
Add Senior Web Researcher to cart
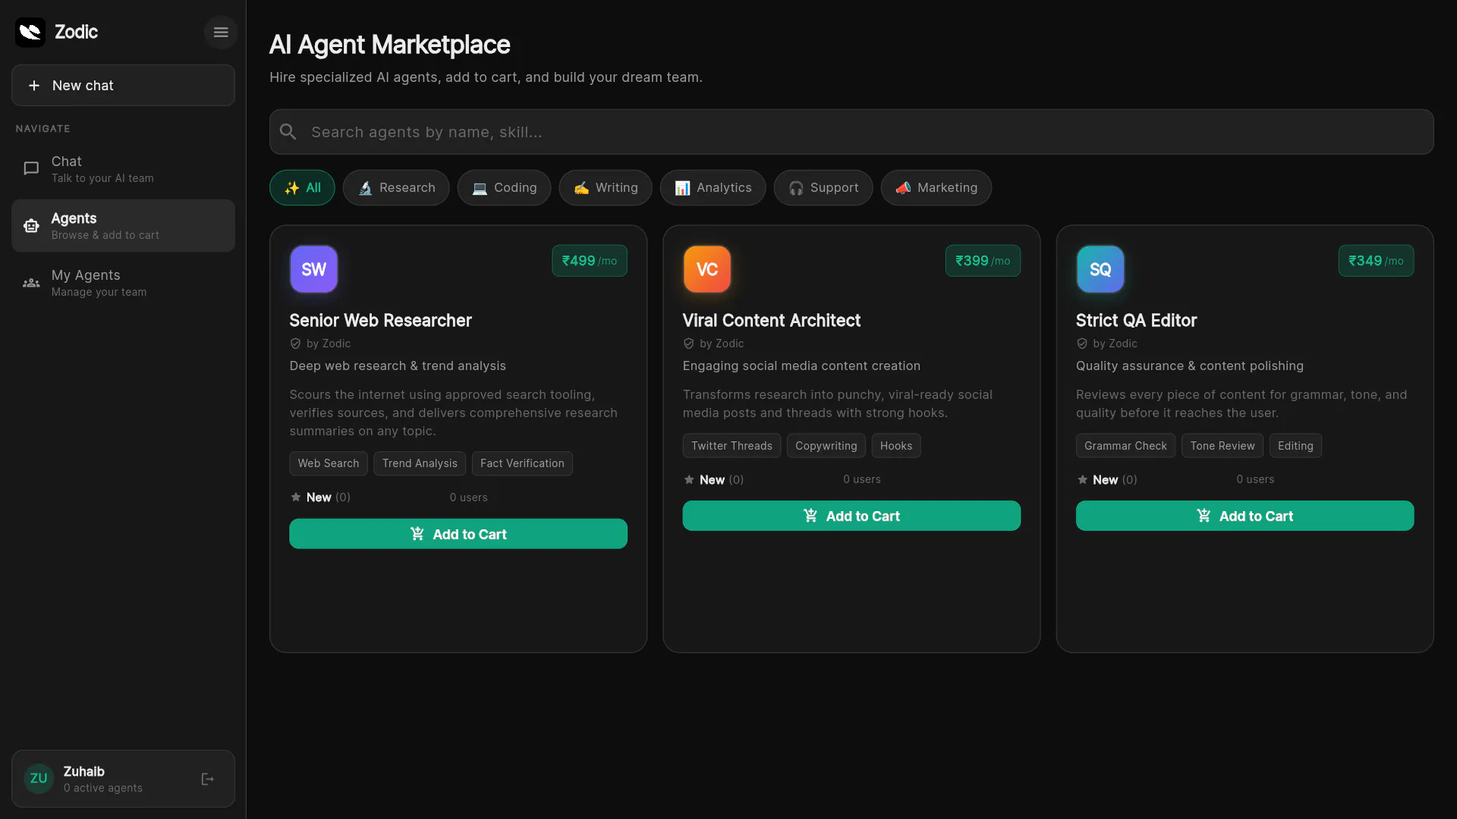tap(458, 534)
